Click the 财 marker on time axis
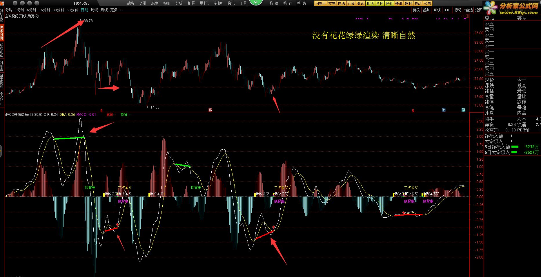 (x=444, y=110)
